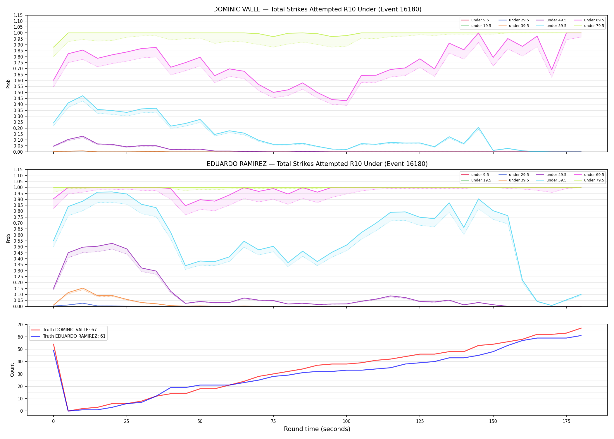This screenshot has width=614, height=439.
Task: Click Count chart y-tick '20'
Action: [20, 386]
